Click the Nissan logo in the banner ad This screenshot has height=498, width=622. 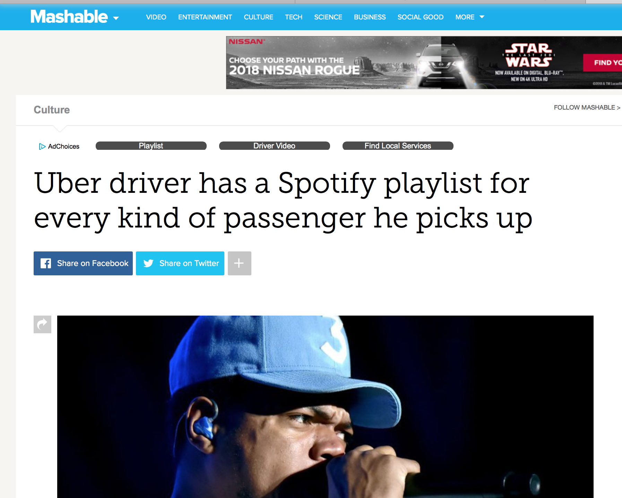pyautogui.click(x=247, y=41)
